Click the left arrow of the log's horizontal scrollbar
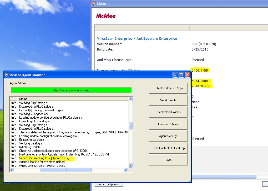268x191 pixels. point(12,170)
